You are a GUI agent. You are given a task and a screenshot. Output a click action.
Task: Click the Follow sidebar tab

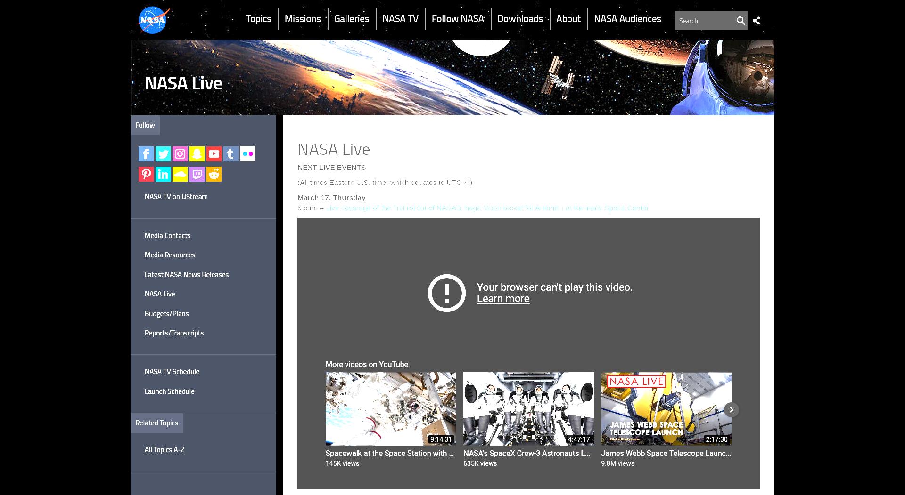click(145, 125)
